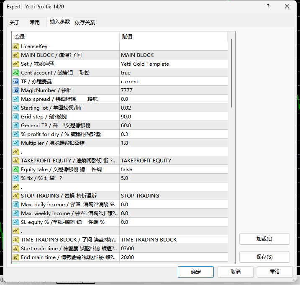The image size is (300, 285).
Task: Open the help question mark button
Action: pyautogui.click(x=268, y=7)
